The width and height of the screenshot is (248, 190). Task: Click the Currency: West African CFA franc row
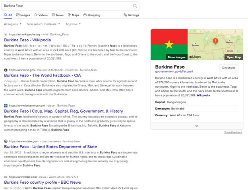click(x=197, y=115)
